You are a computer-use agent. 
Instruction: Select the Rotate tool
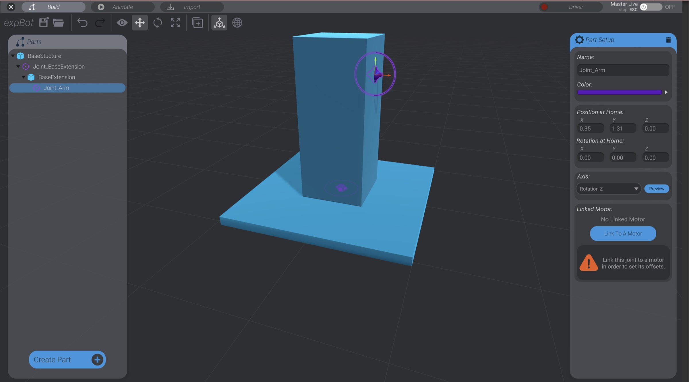(x=157, y=23)
